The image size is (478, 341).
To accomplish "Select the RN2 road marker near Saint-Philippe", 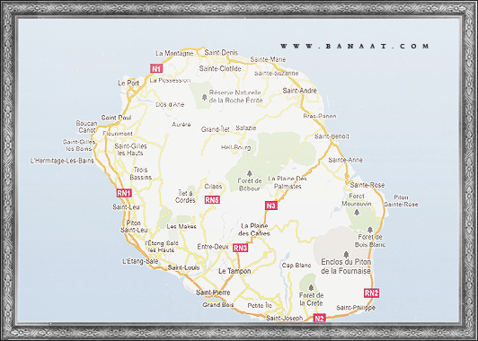I will (372, 293).
